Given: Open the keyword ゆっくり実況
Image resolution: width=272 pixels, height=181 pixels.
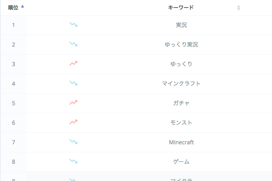Looking at the screenshot, I should (x=181, y=45).
